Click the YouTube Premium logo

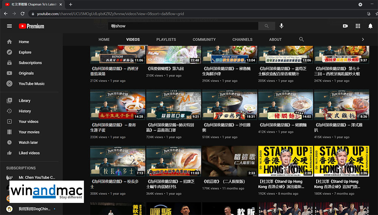31,26
